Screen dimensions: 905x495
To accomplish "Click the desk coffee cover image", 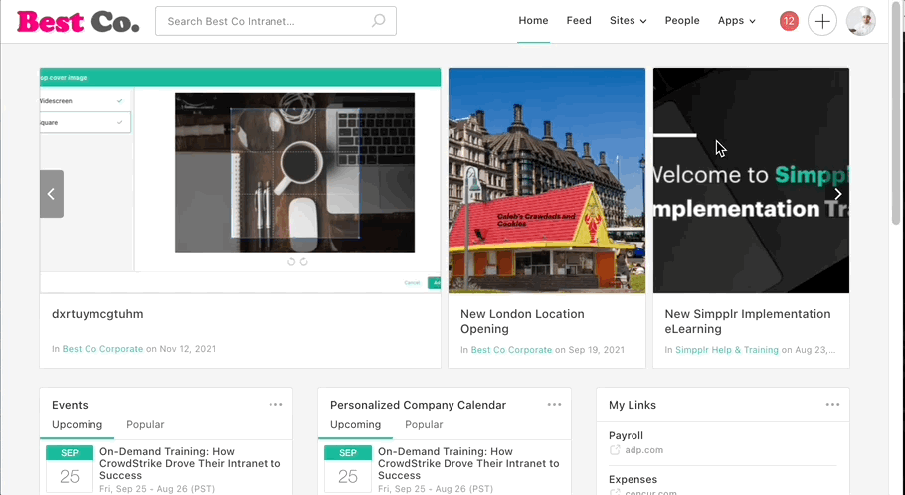I will pyautogui.click(x=240, y=180).
